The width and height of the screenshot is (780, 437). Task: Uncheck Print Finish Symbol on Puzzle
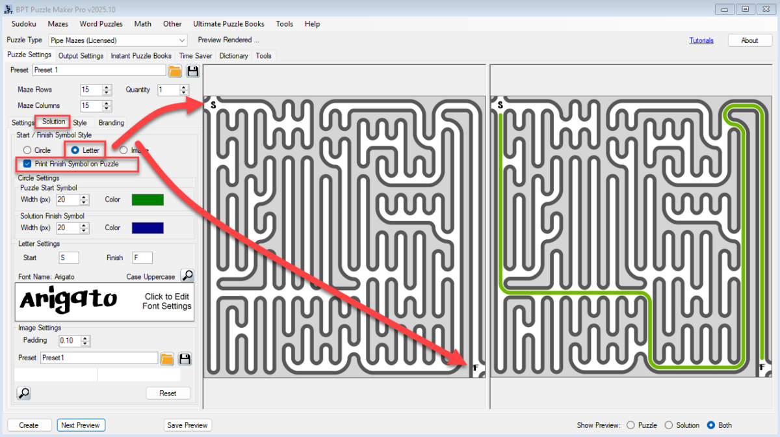27,164
